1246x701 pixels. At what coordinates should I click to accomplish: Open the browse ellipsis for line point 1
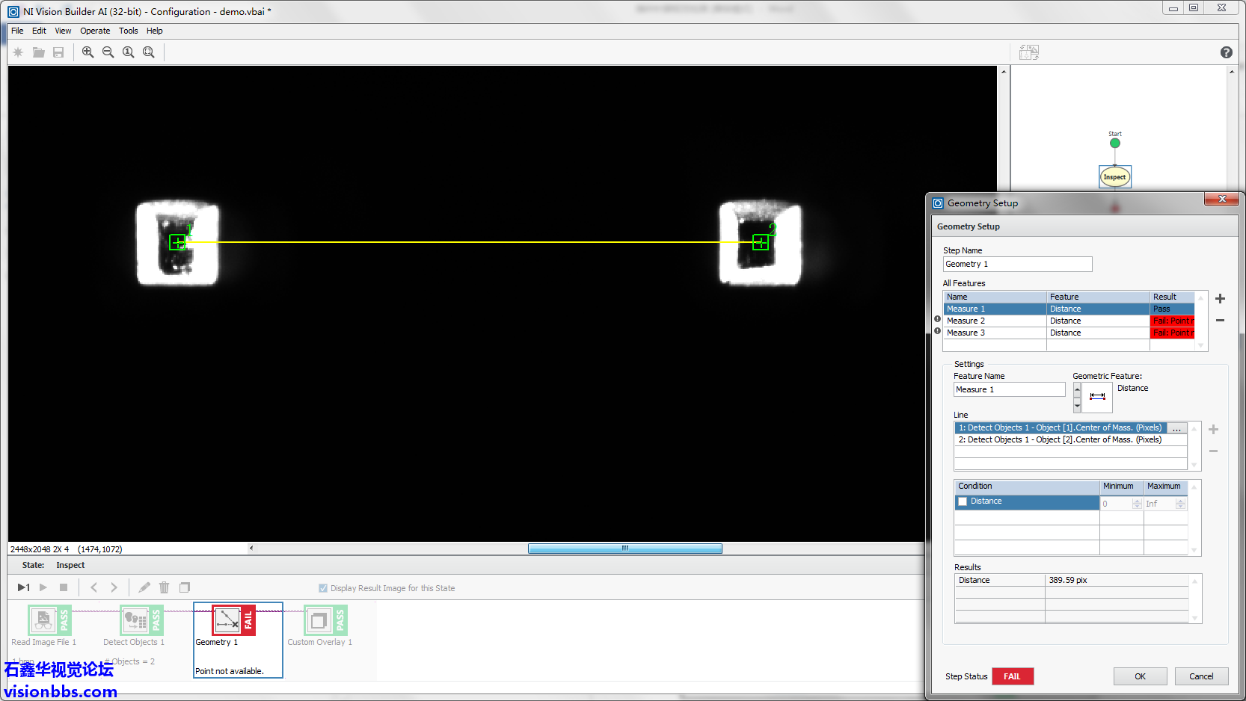[1176, 428]
